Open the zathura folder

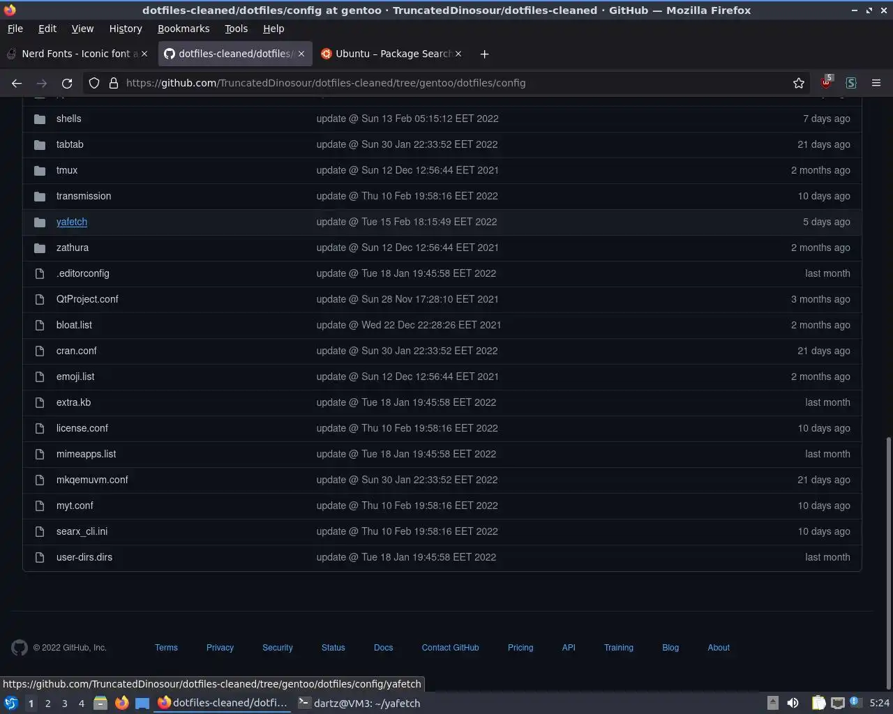[x=73, y=248]
